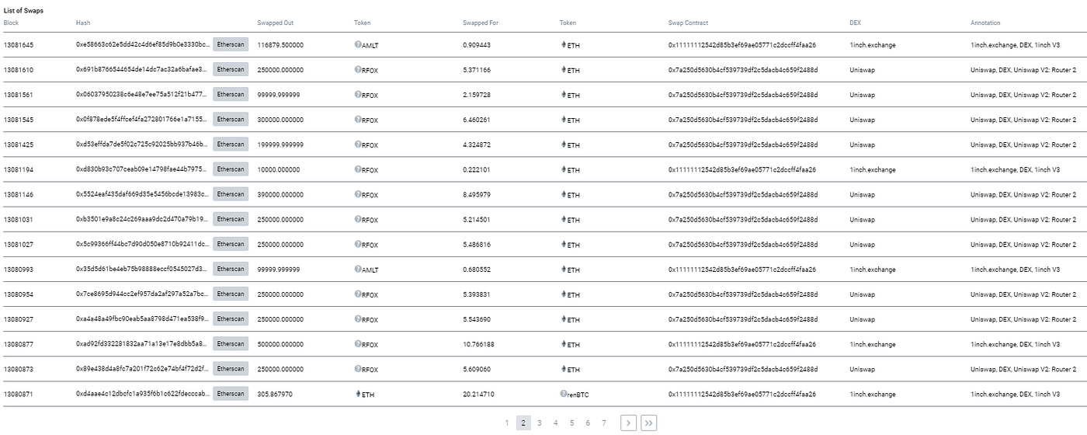The image size is (1087, 435).
Task: Open Etherscan for block 13081561 transaction
Action: [231, 94]
